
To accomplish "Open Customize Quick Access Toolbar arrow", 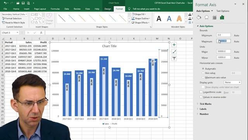I will [x=34, y=3].
